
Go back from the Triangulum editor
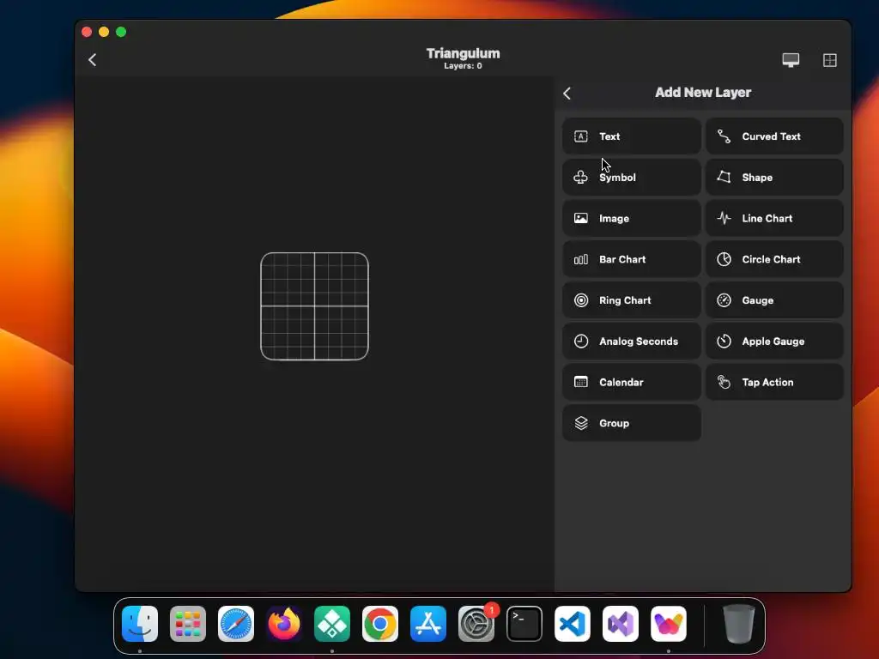[93, 60]
